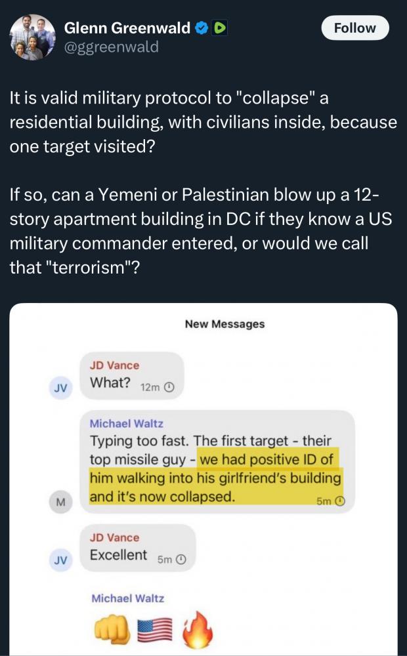Tap the timer icon beside the "Excellent" 5m
Viewport: 407px width, 656px height.
point(181,560)
